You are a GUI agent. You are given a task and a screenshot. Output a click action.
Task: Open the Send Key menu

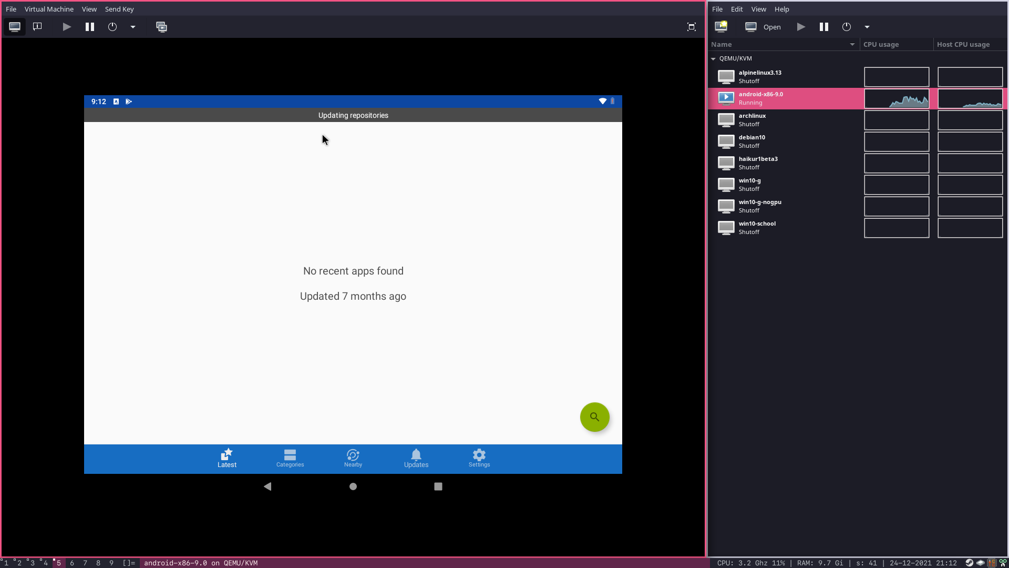(x=119, y=9)
